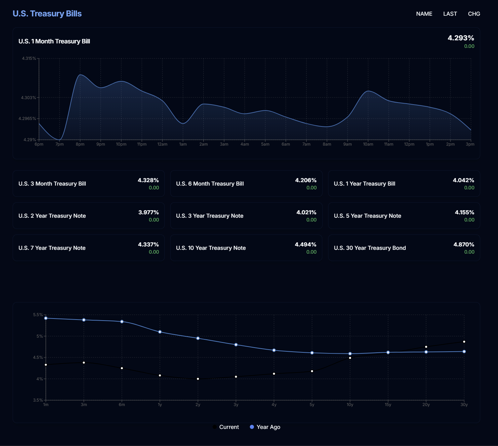This screenshot has width=498, height=446.
Task: Select the 10y marker on Year Ago line
Action: point(350,354)
